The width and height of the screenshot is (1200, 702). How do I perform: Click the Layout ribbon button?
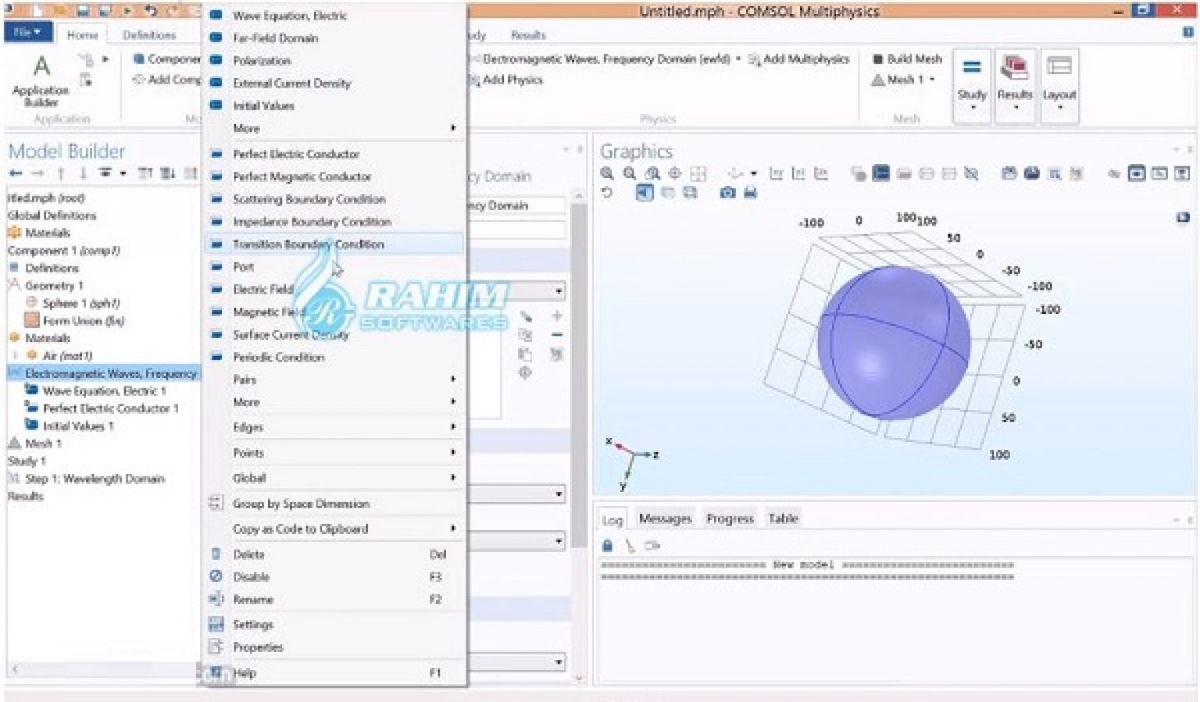pos(1059,84)
